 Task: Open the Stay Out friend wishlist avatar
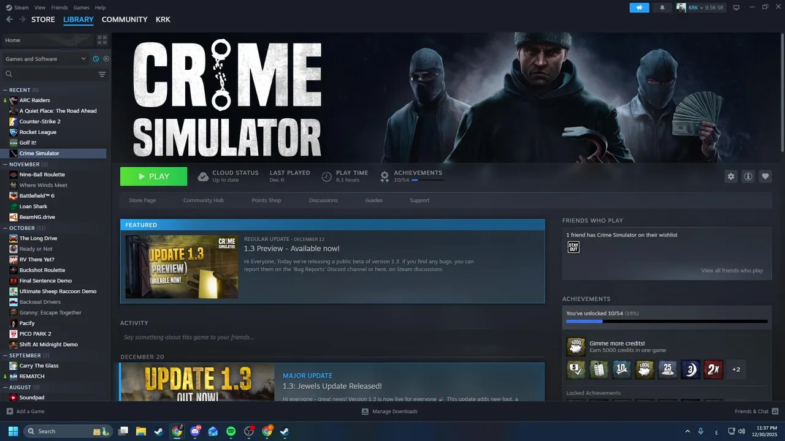click(x=573, y=247)
